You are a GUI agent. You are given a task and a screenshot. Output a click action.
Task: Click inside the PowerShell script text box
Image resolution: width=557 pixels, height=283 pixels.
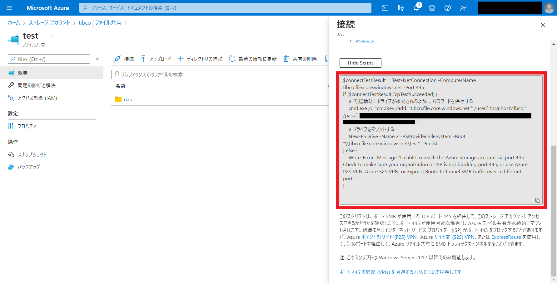pyautogui.click(x=441, y=140)
